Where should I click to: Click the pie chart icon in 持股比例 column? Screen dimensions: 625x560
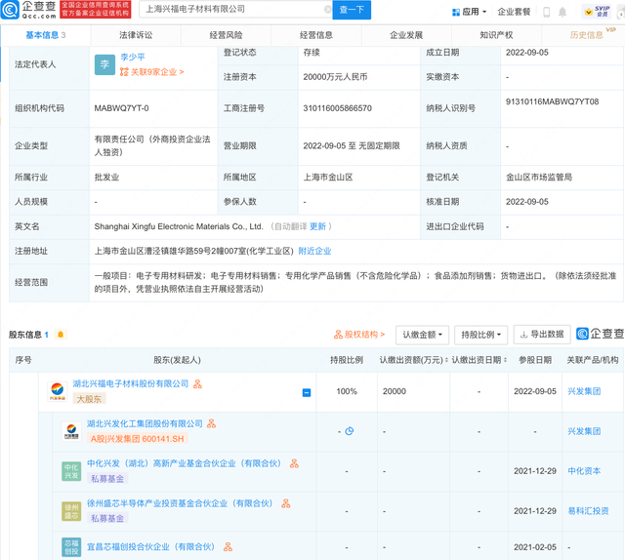[349, 431]
